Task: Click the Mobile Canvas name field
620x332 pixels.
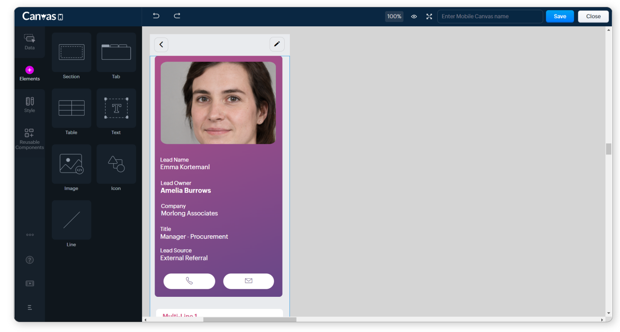Action: pyautogui.click(x=490, y=17)
